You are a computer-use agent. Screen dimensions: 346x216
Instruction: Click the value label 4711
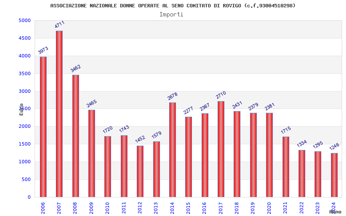pyautogui.click(x=60, y=24)
